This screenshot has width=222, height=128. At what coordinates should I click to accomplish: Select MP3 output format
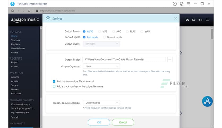tap(100, 31)
